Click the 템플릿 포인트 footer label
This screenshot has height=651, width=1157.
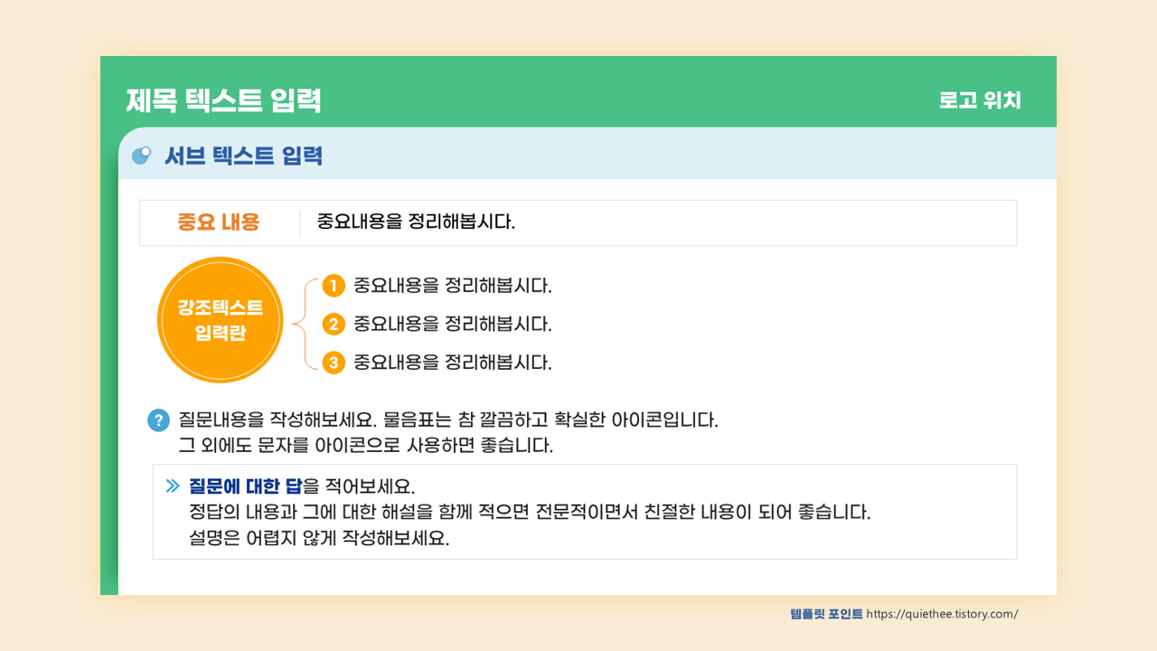pos(826,614)
